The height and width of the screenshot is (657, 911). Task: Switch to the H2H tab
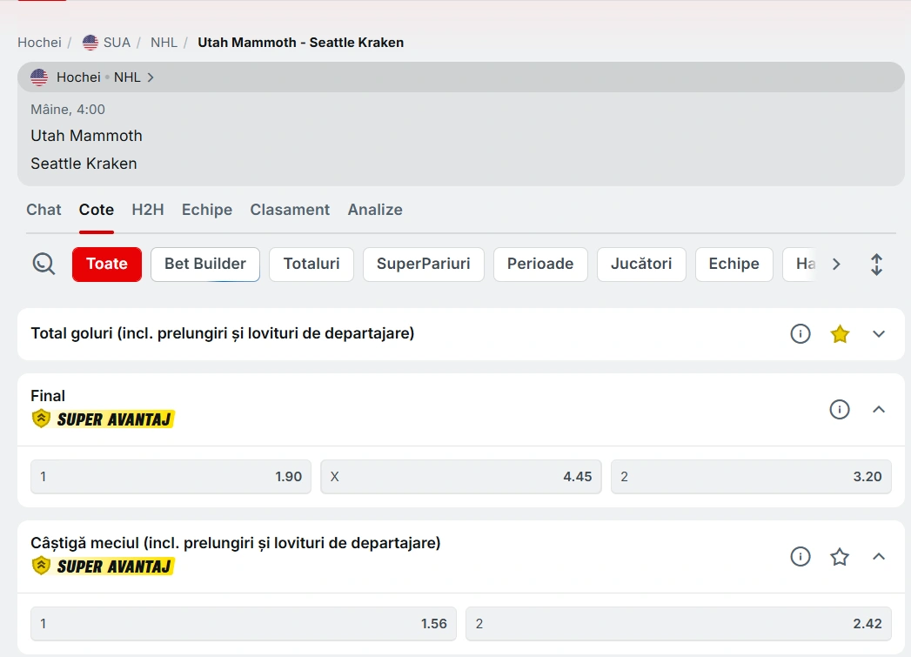pos(148,210)
